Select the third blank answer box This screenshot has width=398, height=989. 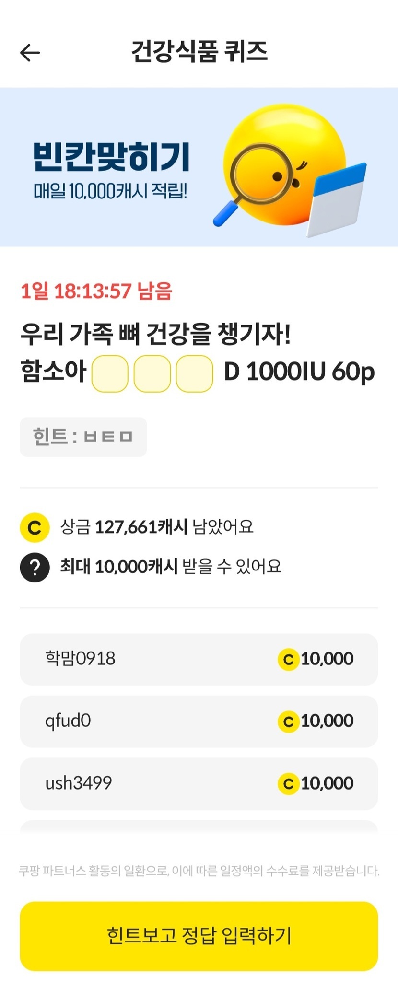[x=194, y=373]
